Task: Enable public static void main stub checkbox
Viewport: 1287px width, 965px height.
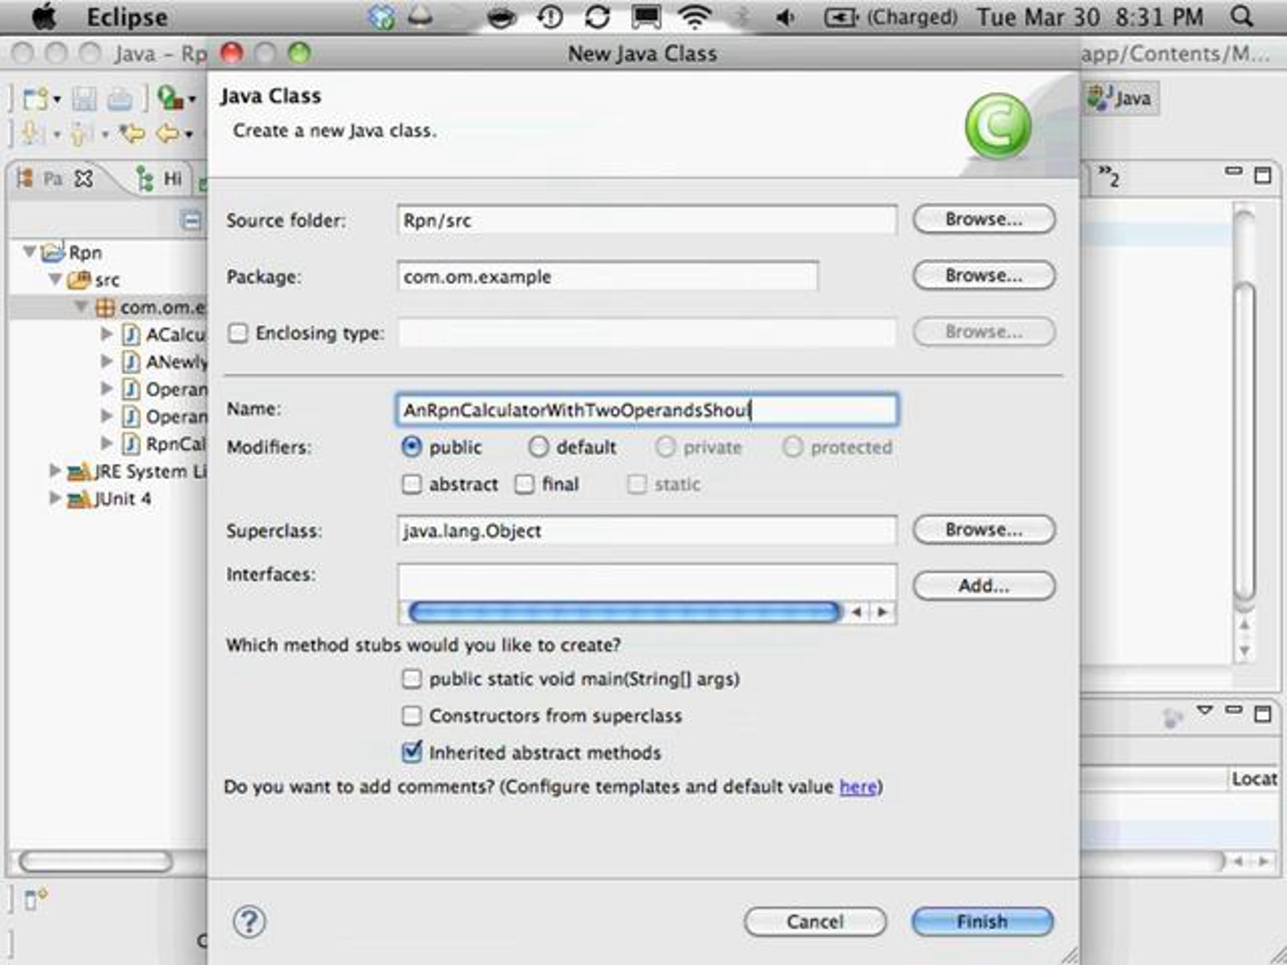Action: pyautogui.click(x=411, y=679)
